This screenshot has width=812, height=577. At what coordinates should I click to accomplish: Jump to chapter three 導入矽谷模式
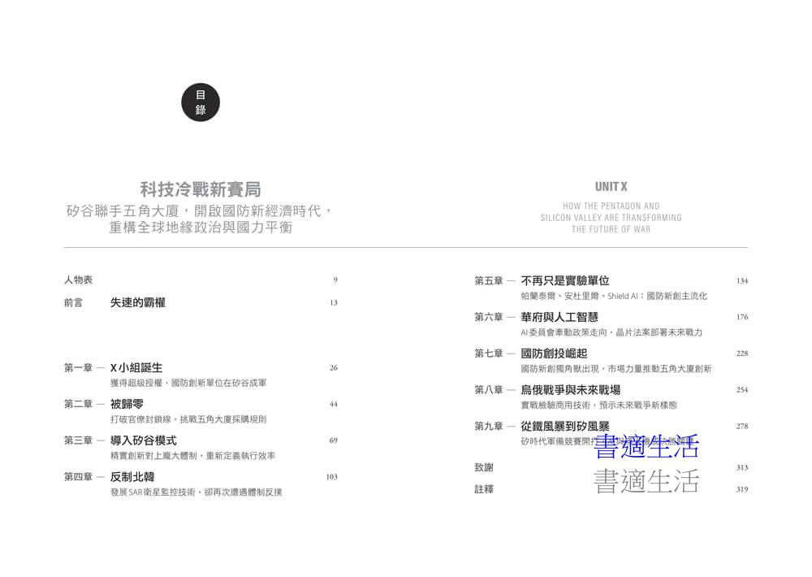click(143, 440)
